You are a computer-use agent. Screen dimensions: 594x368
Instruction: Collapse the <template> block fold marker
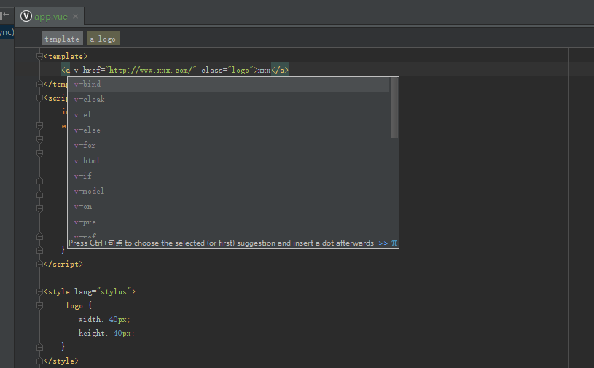point(39,56)
